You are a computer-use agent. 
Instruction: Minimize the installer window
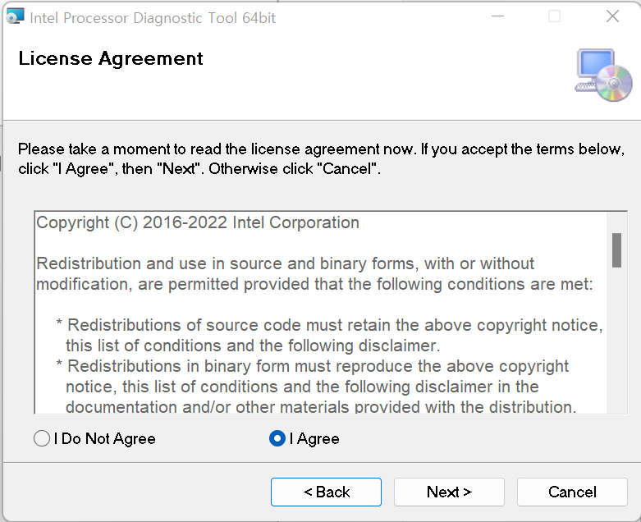(497, 16)
